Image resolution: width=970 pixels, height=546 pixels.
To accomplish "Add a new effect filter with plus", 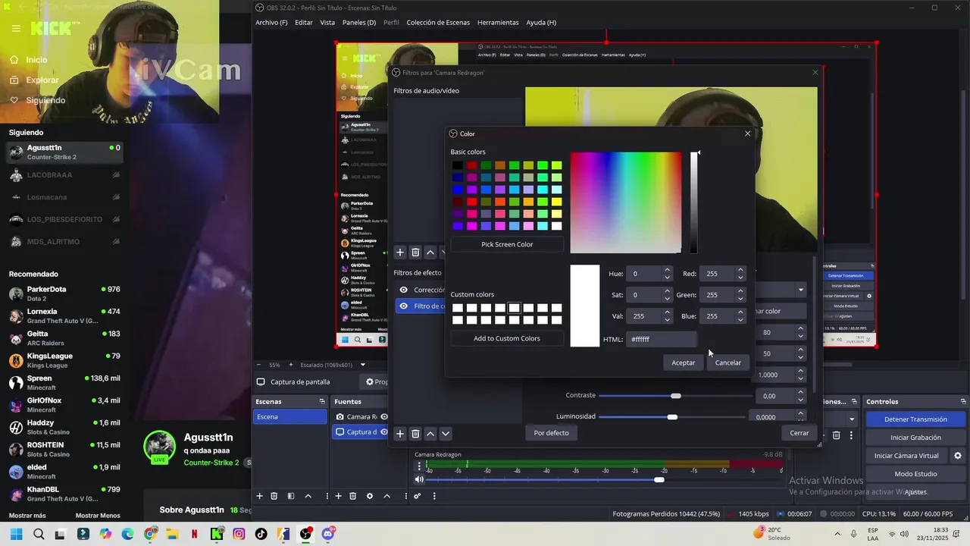I will tap(400, 434).
